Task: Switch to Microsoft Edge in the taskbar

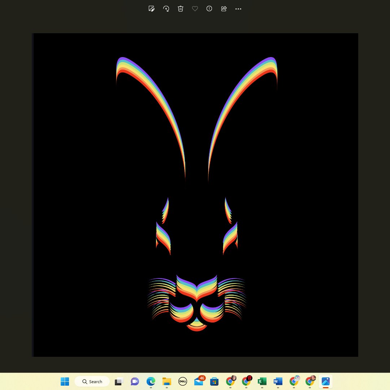Action: pyautogui.click(x=151, y=381)
